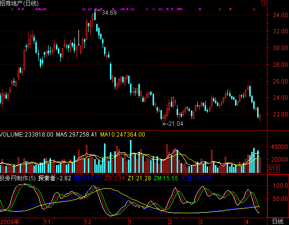Viewport: 289px width, 225px height.
Task: Click the red window-split icon at top right
Action: click(x=263, y=3)
